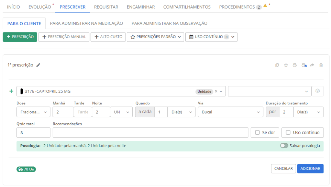This screenshot has width=331, height=187.
Task: Click the Posologia summary text
Action: tap(85, 146)
